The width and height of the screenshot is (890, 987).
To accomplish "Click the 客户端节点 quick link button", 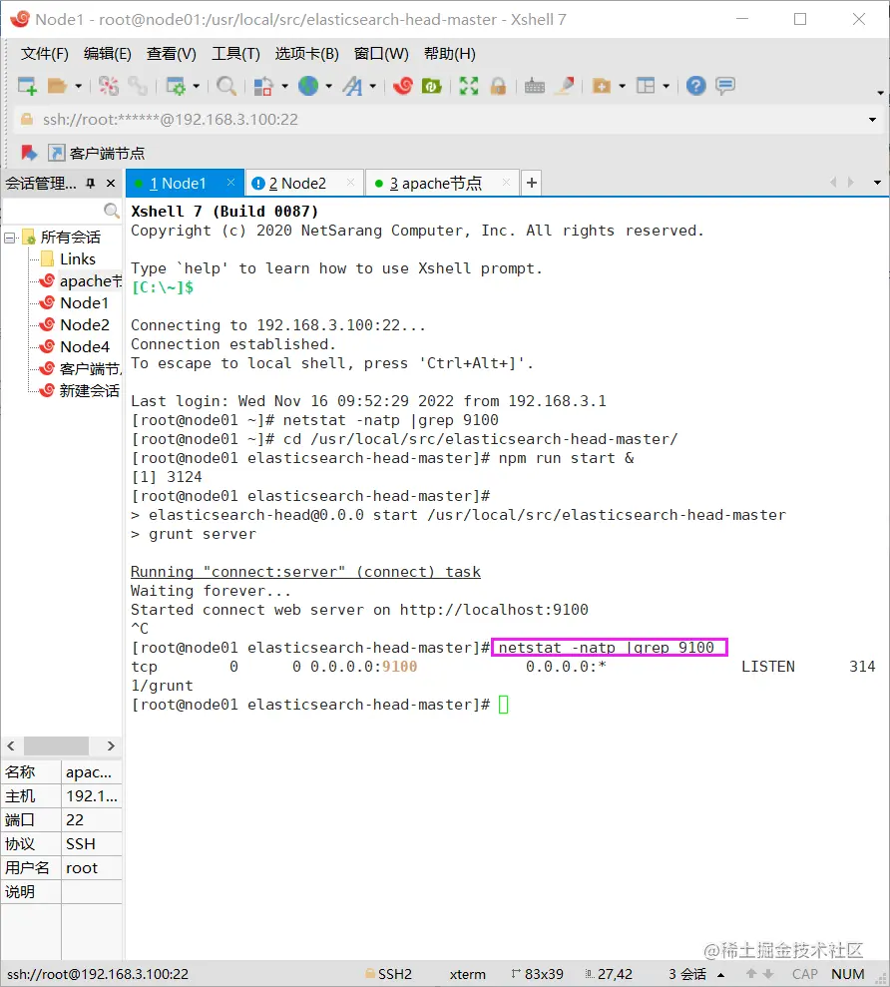I will pyautogui.click(x=97, y=153).
